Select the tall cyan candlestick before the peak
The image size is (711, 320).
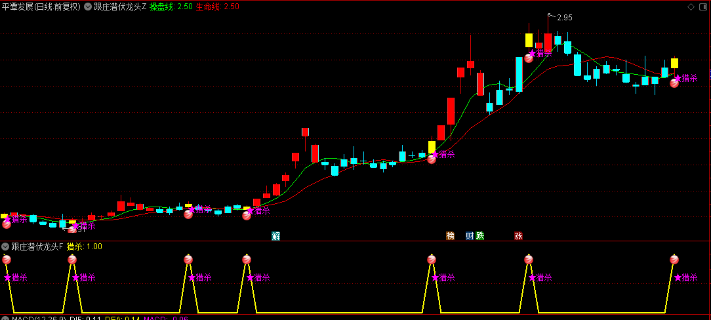tap(519, 74)
